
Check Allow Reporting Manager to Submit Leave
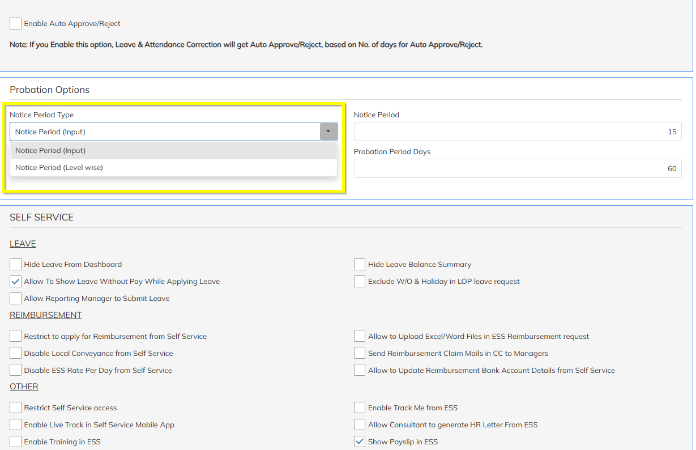16,299
